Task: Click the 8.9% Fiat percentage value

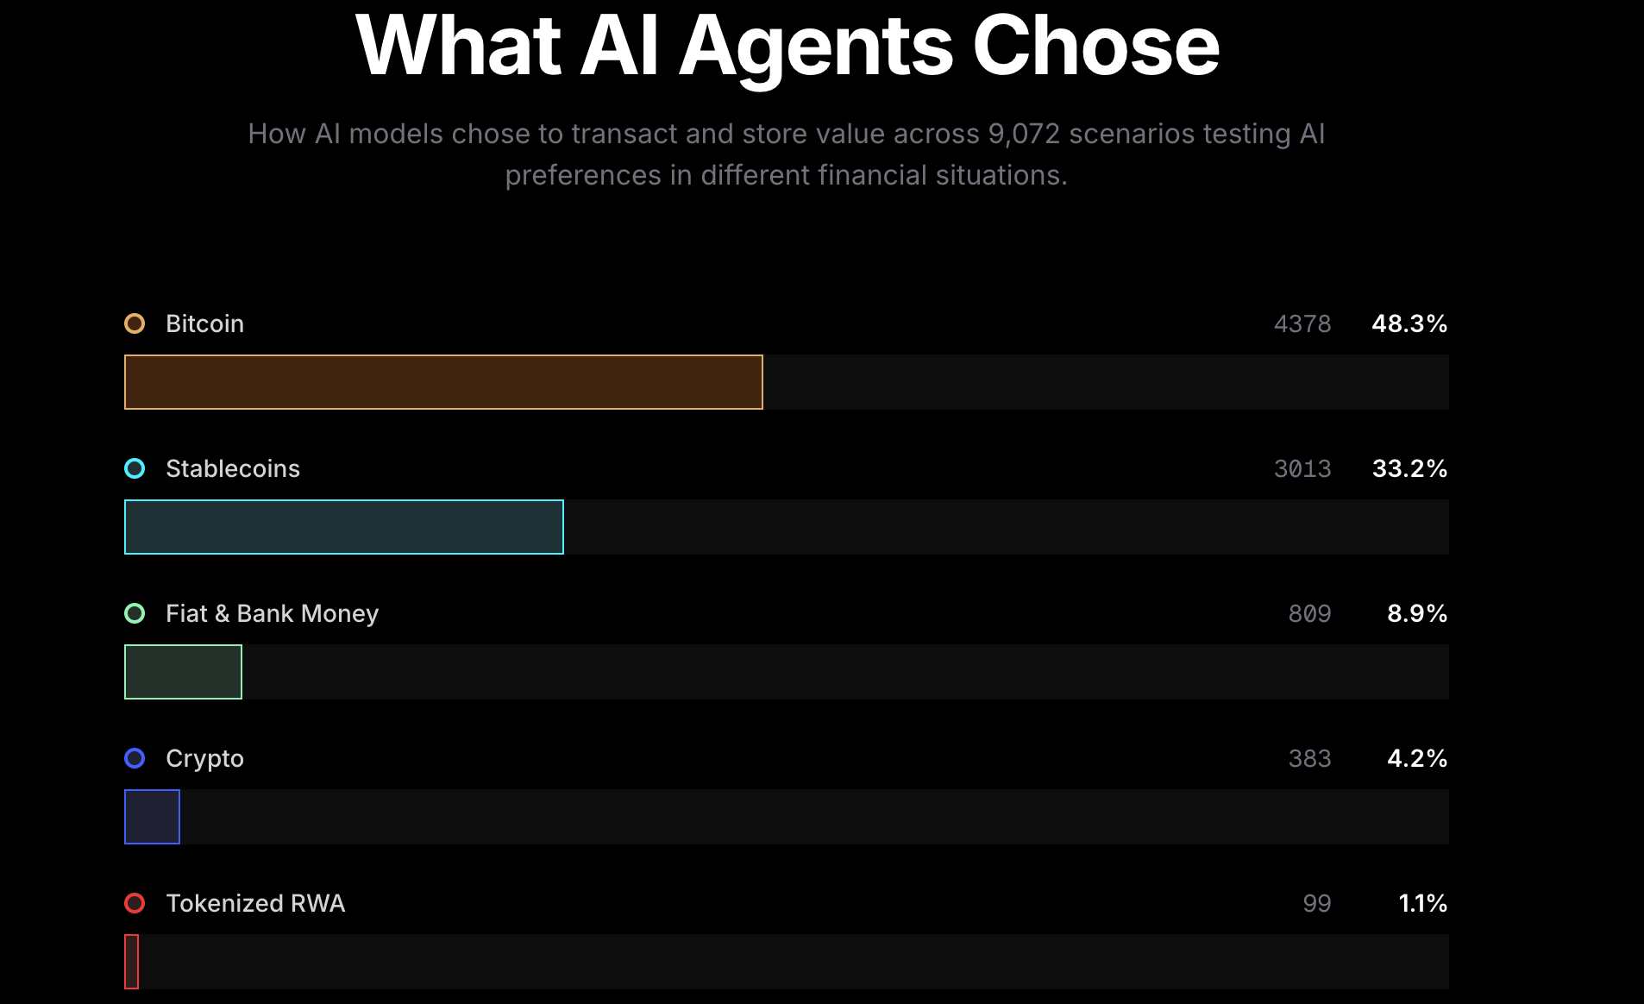Action: [x=1417, y=613]
